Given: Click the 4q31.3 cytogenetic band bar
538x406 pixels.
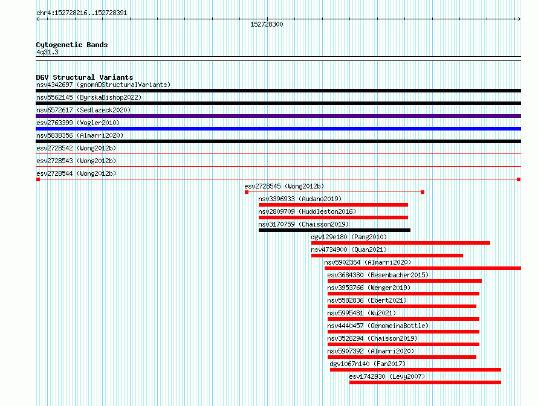Looking at the screenshot, I should 278,59.
